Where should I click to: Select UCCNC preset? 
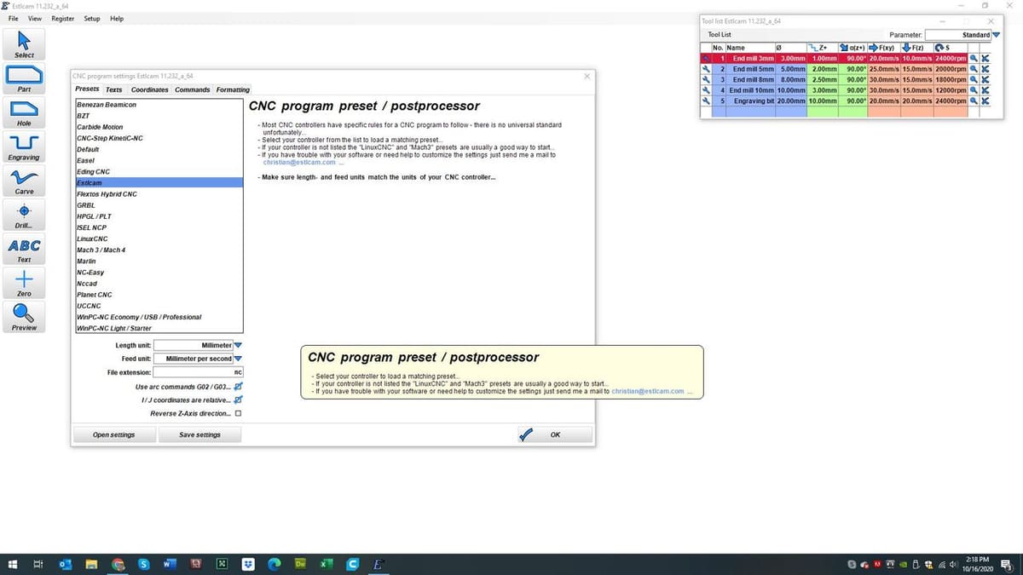(x=159, y=305)
